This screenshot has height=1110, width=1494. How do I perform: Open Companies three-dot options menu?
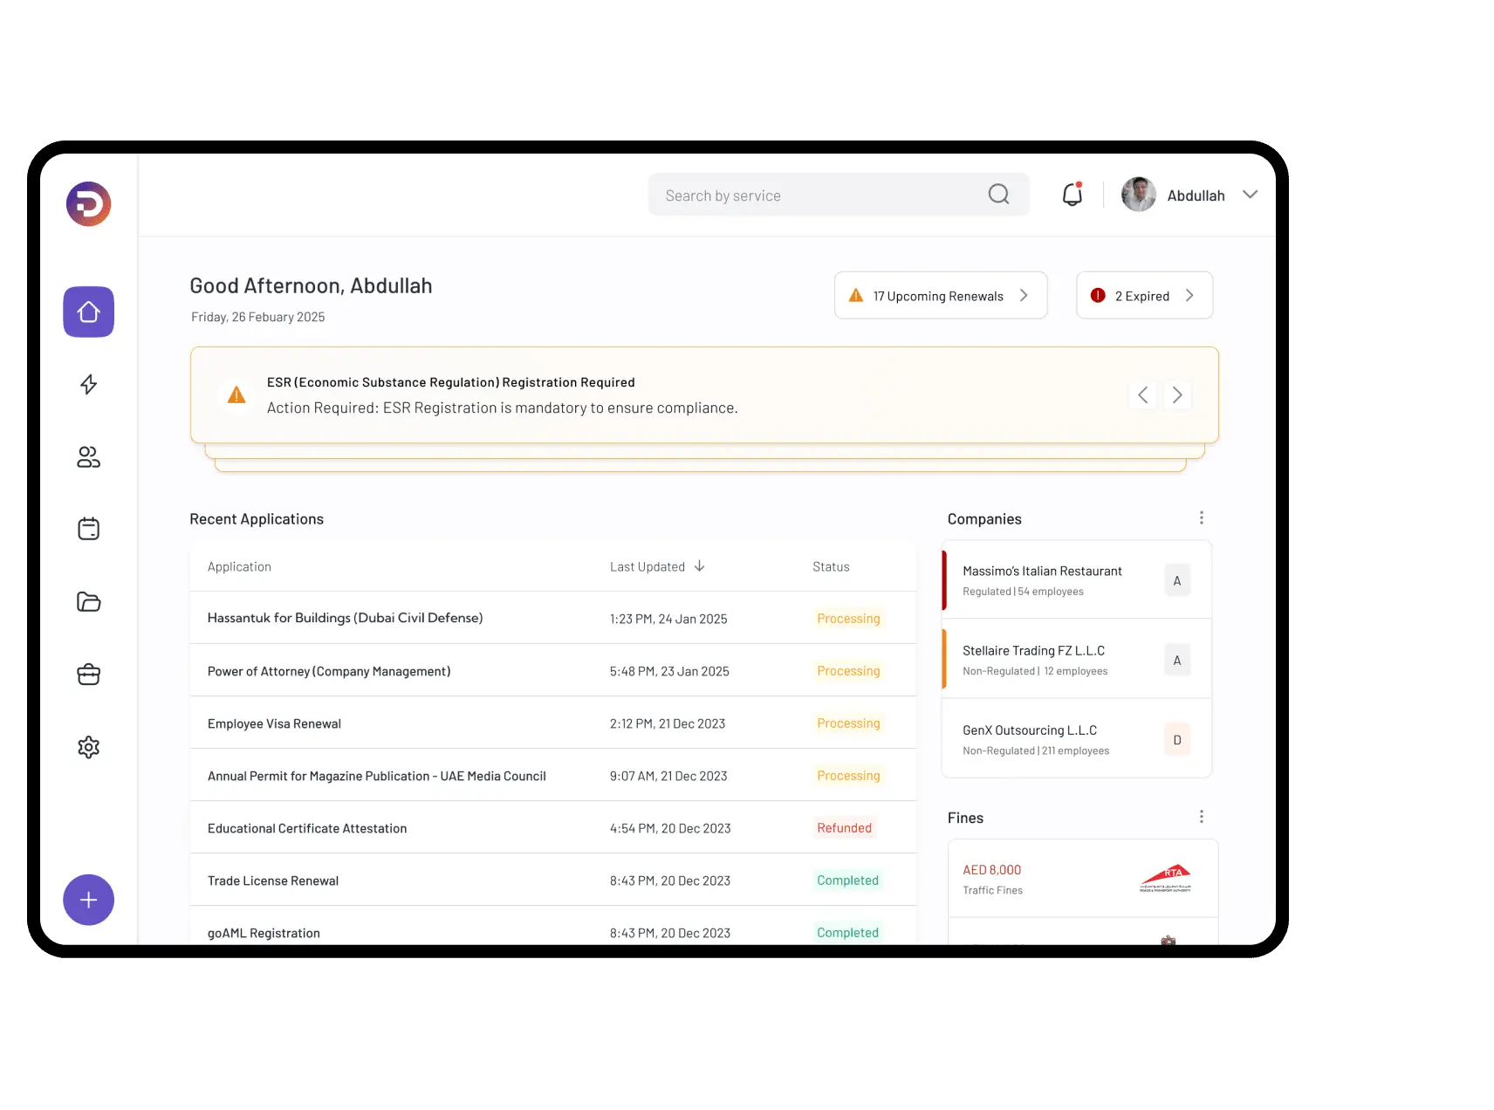coord(1201,518)
